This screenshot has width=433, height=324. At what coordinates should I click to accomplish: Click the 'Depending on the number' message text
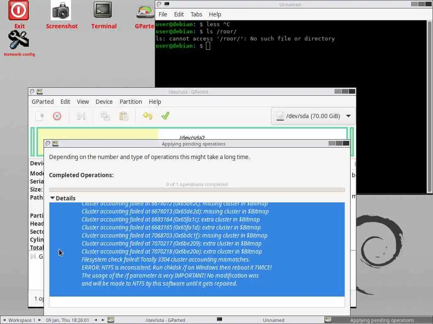click(149, 157)
